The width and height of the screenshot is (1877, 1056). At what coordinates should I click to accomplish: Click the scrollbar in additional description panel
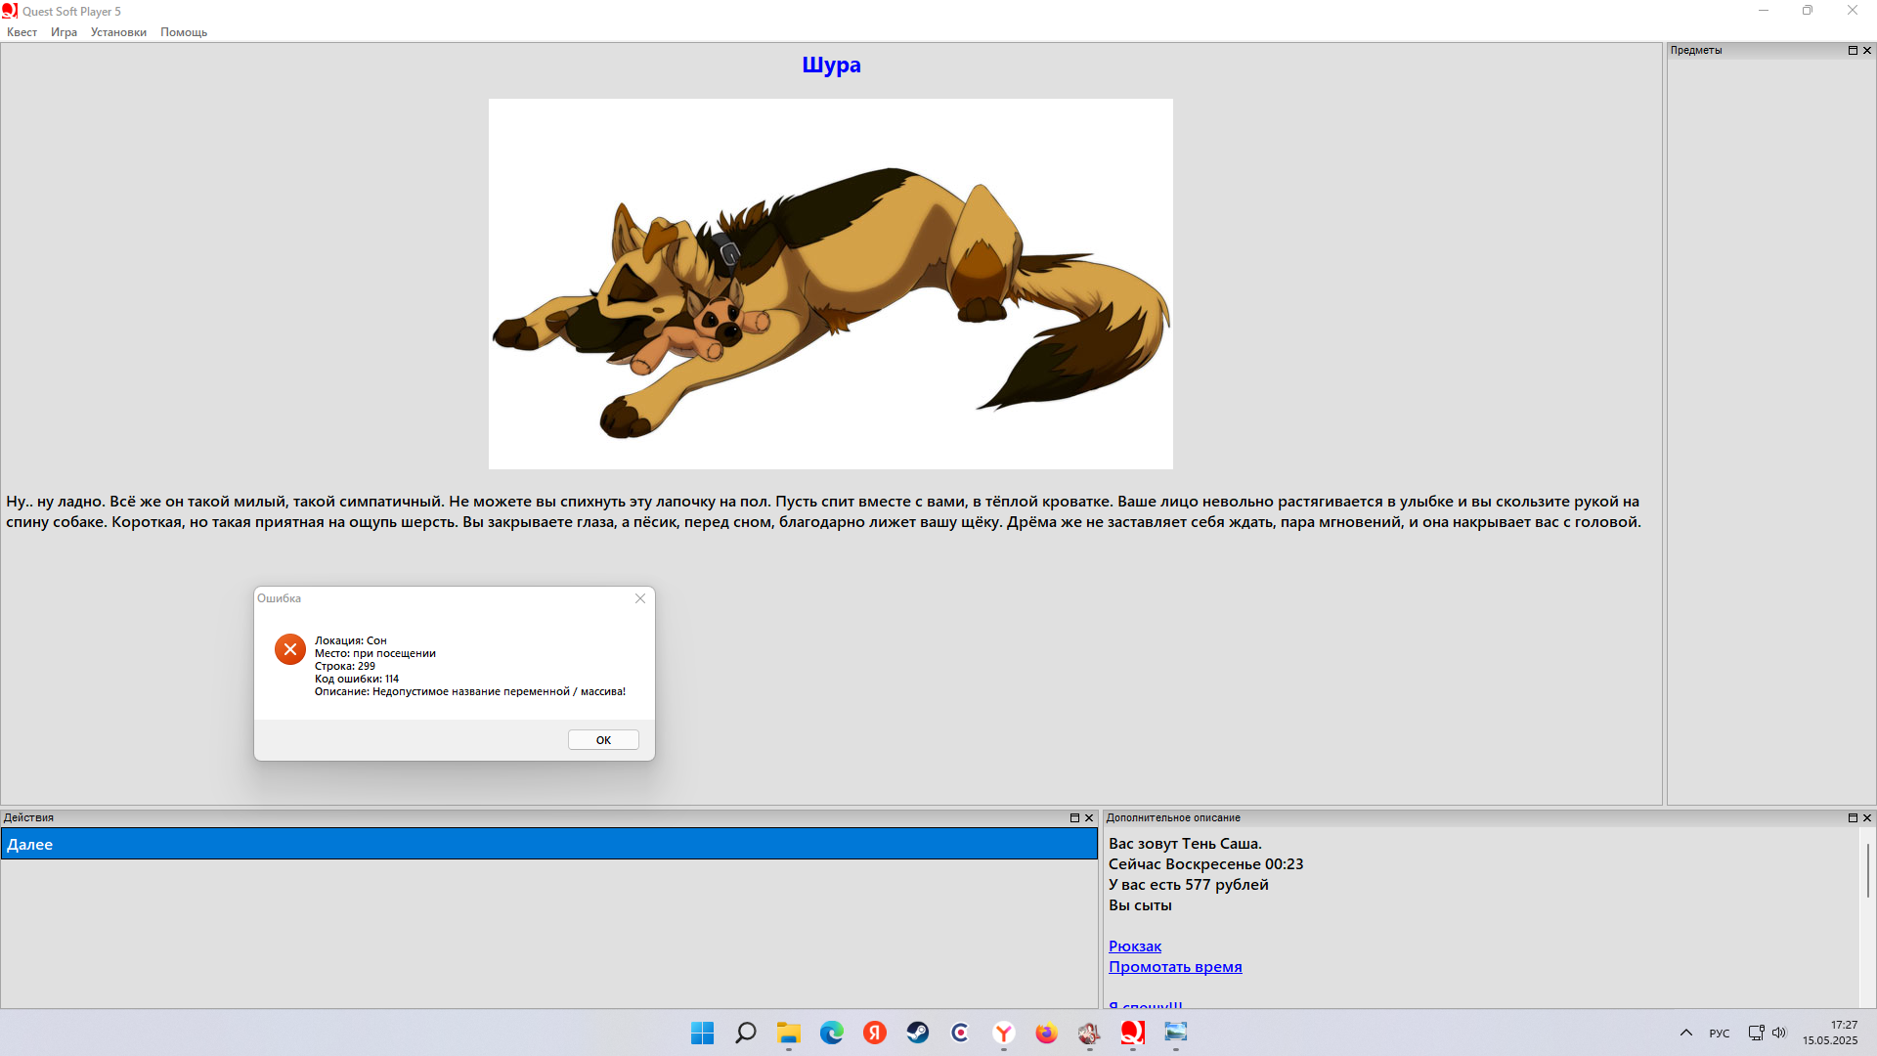click(1867, 870)
